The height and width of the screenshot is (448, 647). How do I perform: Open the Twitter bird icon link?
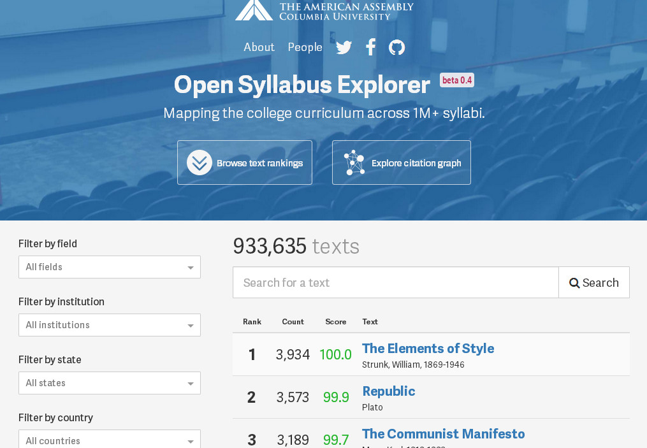(344, 47)
